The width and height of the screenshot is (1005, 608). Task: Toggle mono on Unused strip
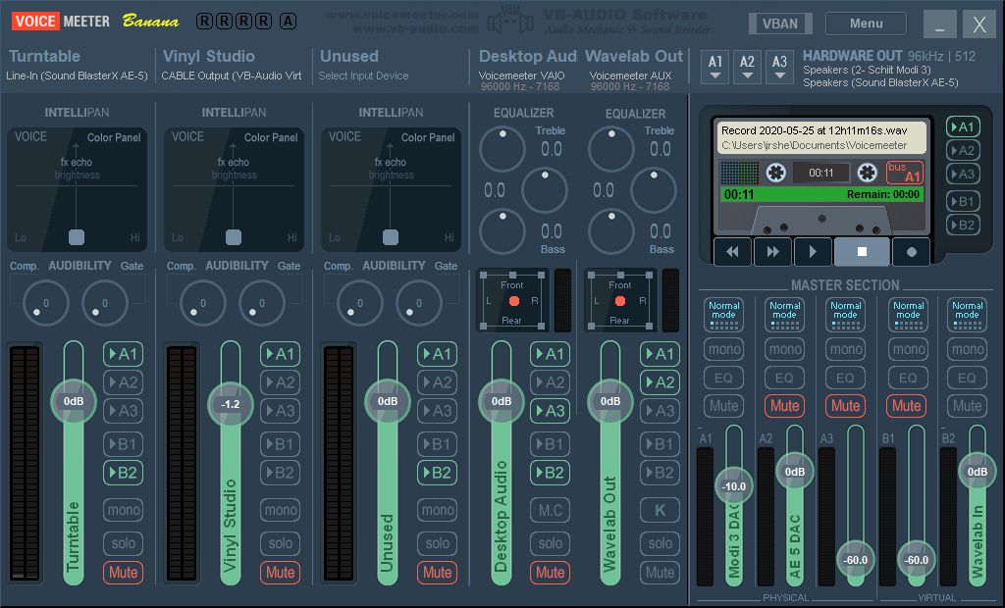click(437, 510)
